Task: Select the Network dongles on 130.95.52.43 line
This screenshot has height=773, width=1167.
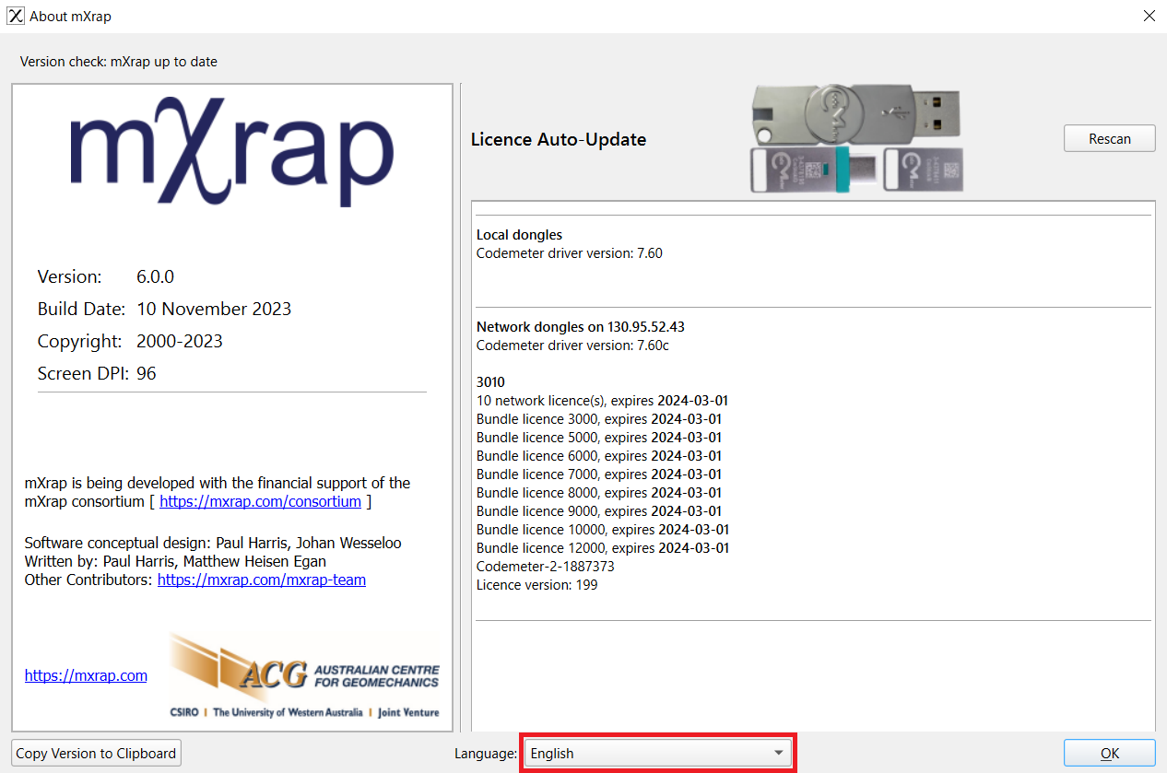Action: coord(580,327)
